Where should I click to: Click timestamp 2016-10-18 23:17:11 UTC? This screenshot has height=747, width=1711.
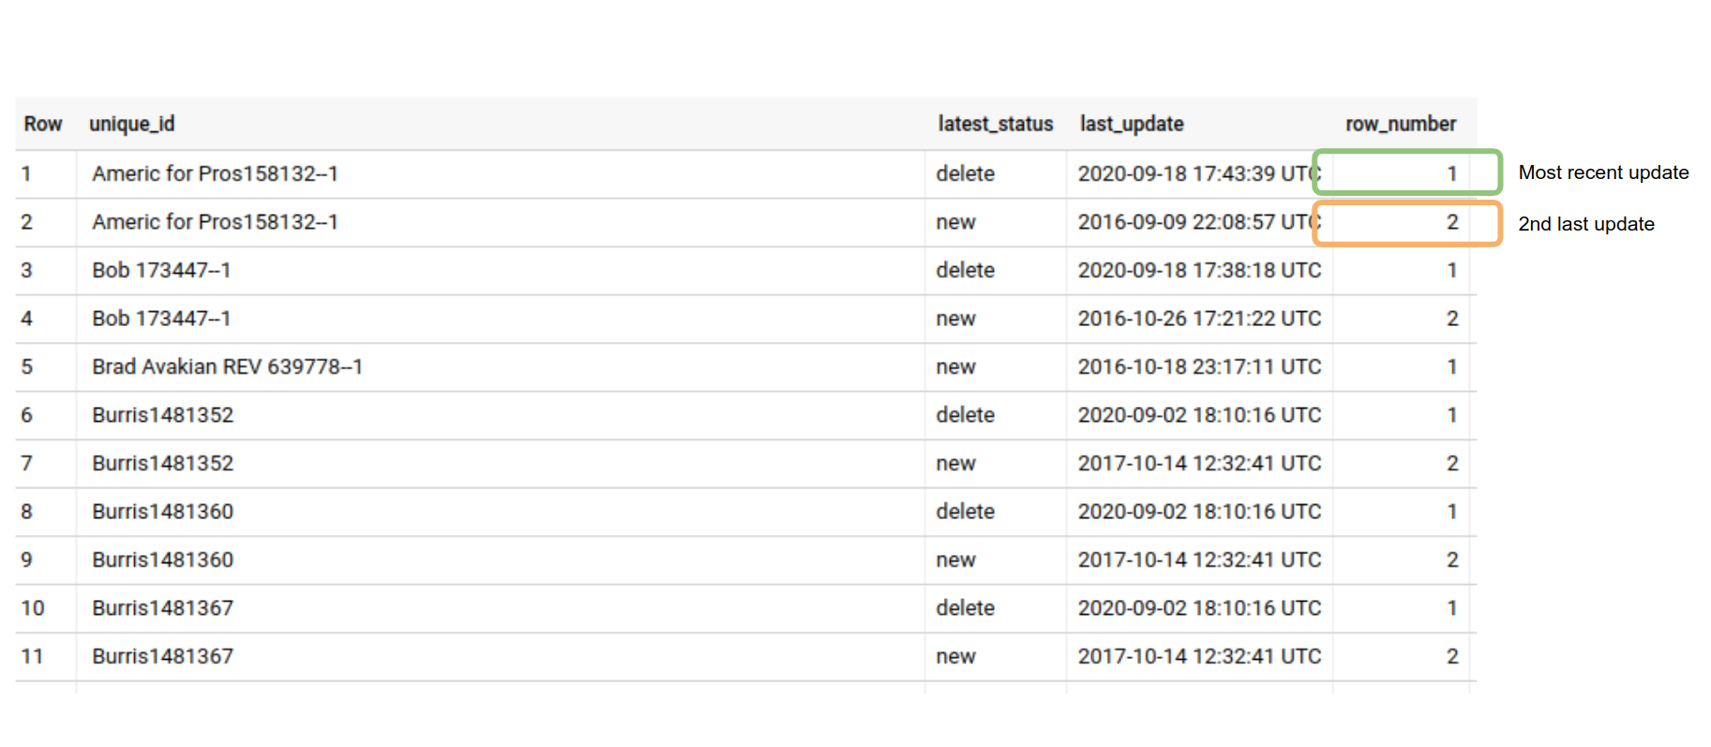[1198, 366]
